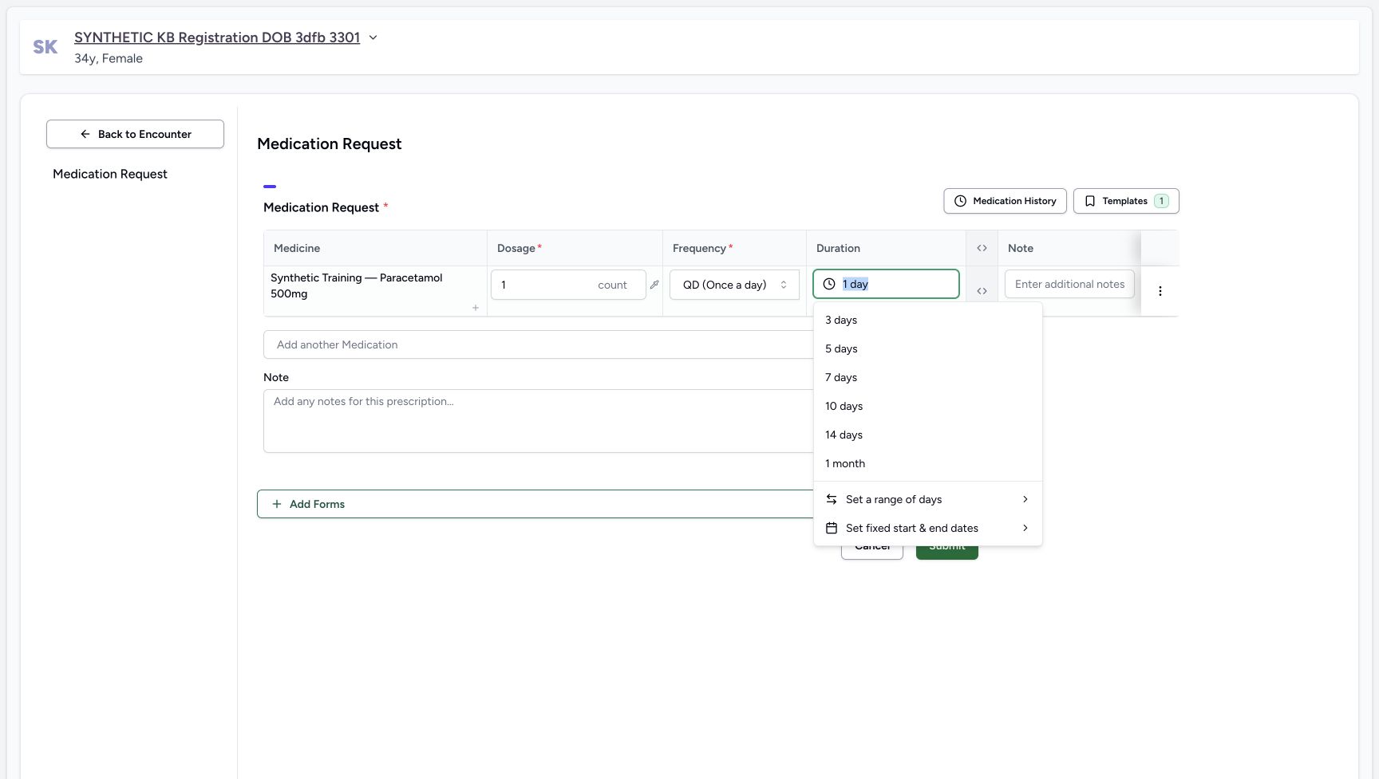
Task: Click the 1 day duration input
Action: pyautogui.click(x=886, y=284)
